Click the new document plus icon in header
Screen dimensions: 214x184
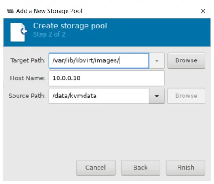18,32
